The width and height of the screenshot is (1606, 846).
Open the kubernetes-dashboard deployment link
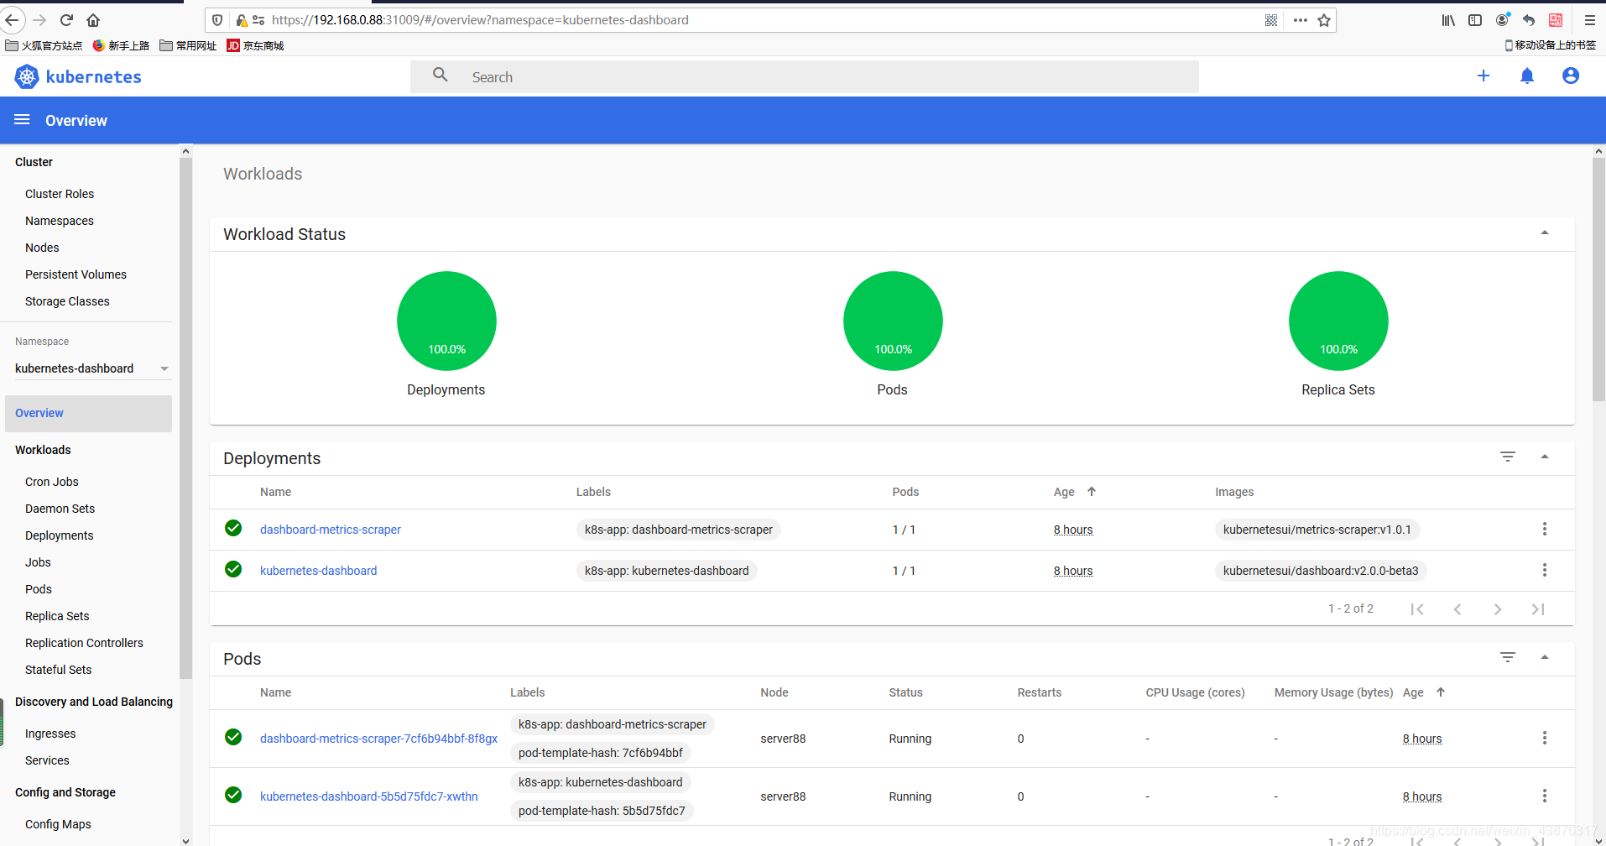pos(318,571)
